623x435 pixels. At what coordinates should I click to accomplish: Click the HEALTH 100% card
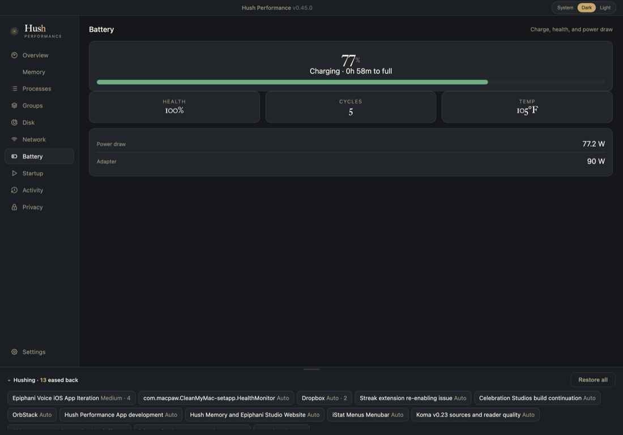(x=174, y=107)
